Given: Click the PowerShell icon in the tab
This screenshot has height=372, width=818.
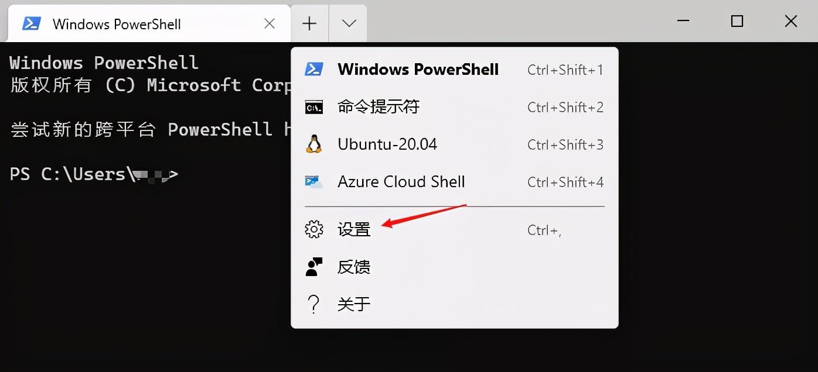Looking at the screenshot, I should click(x=31, y=23).
